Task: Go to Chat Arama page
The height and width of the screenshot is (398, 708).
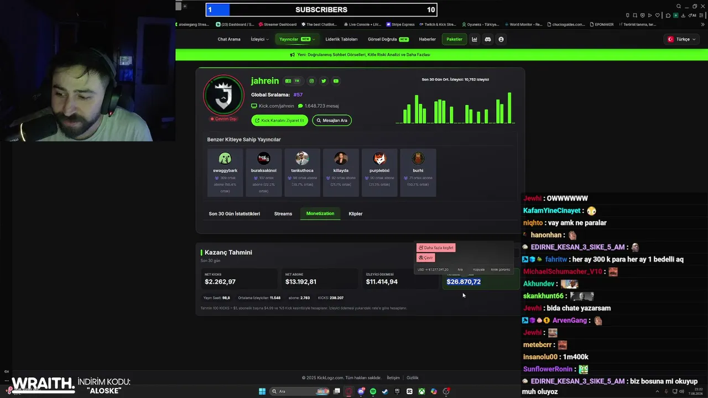Action: (x=229, y=39)
